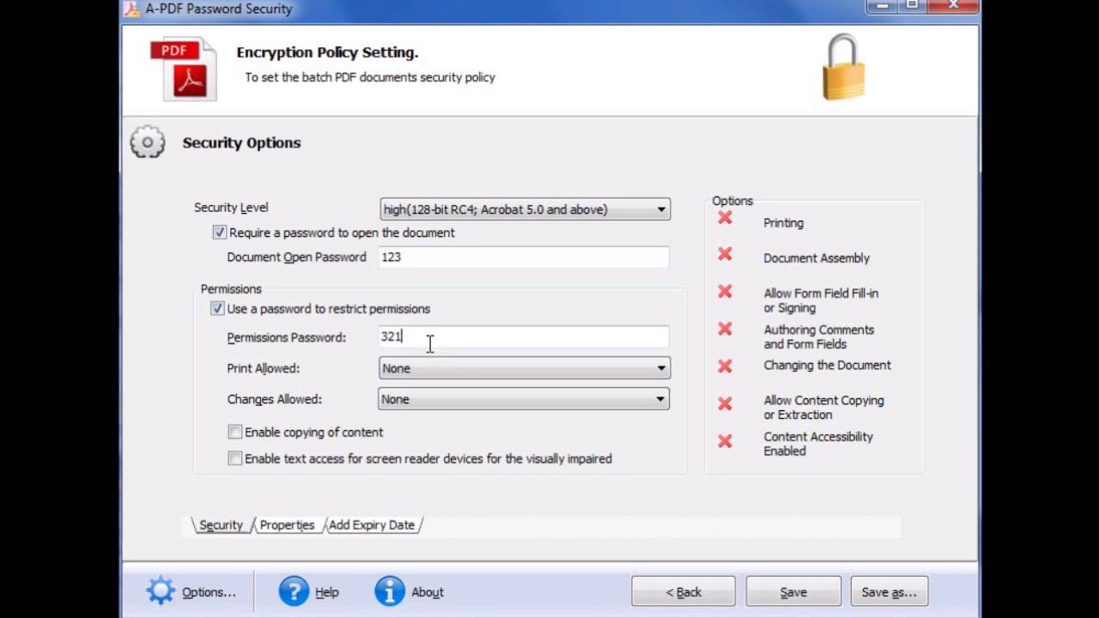Switch to the Add Expiry Date tab
This screenshot has height=618, width=1099.
pyautogui.click(x=372, y=524)
